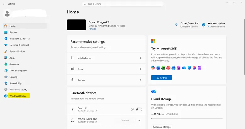Click the back arrow next to Settings
The width and height of the screenshot is (245, 129).
click(x=4, y=4)
